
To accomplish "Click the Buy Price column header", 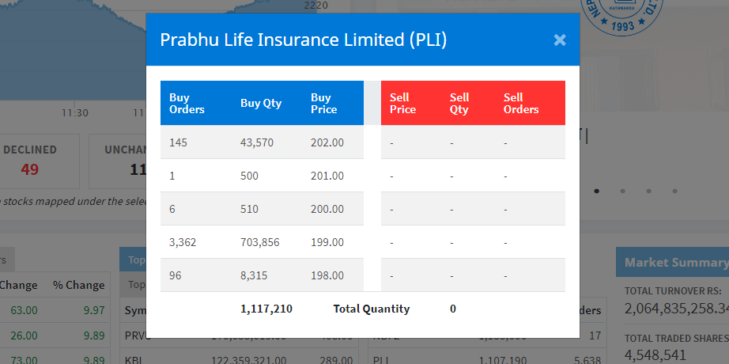I will 323,104.
